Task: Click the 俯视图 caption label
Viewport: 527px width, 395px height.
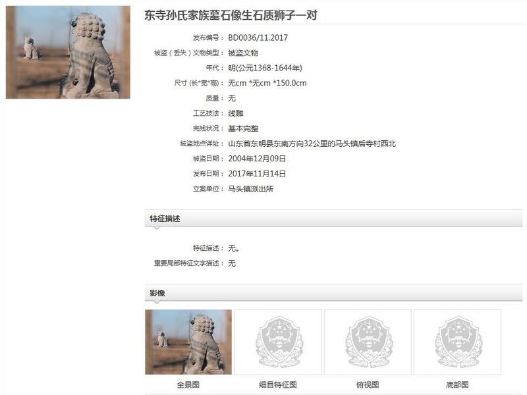Action: (x=368, y=384)
